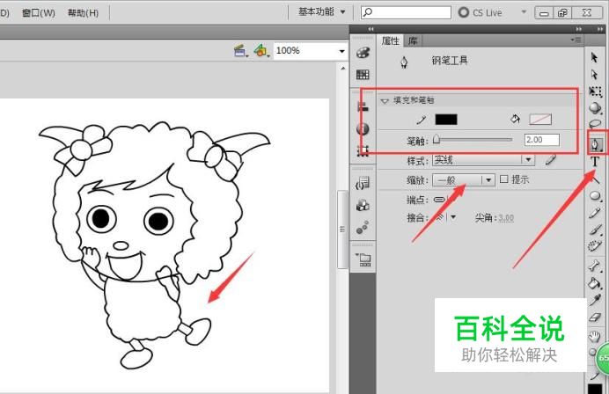This screenshot has width=609, height=394.
Task: Open the 基本功能 workspace dropdown
Action: point(321,12)
